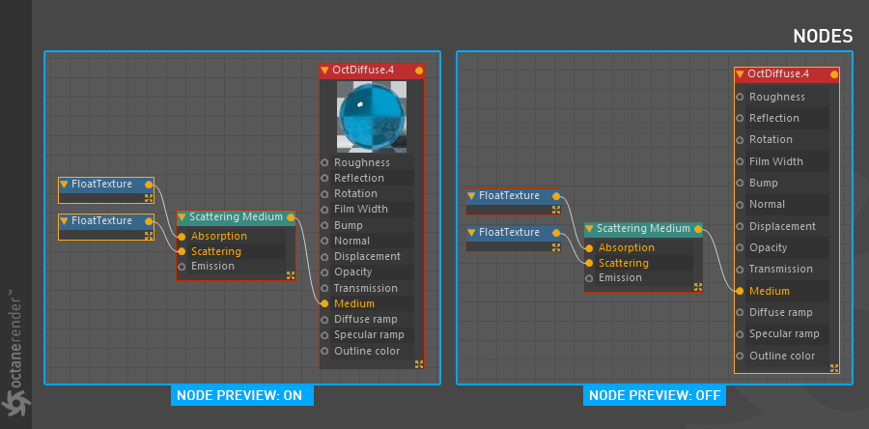Click resize icon of Absorption's FloatTexture node, preview-off graph
The height and width of the screenshot is (429, 869).
pos(556,210)
